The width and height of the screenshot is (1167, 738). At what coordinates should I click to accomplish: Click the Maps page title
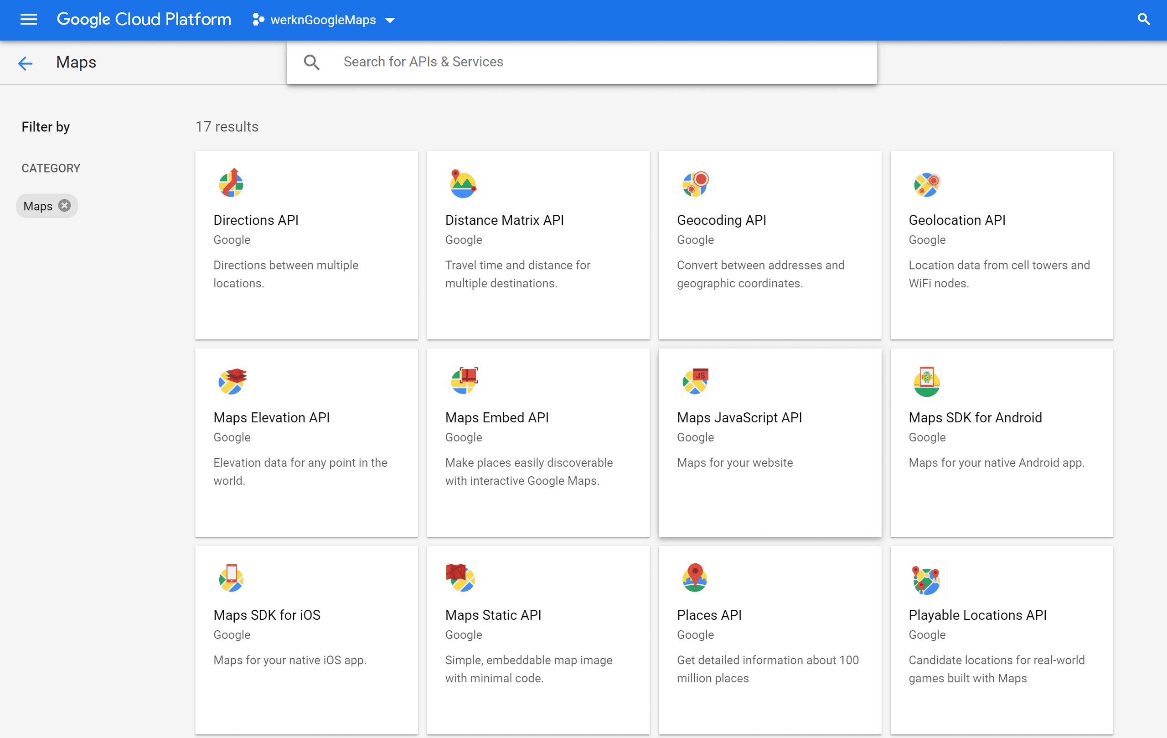click(76, 62)
